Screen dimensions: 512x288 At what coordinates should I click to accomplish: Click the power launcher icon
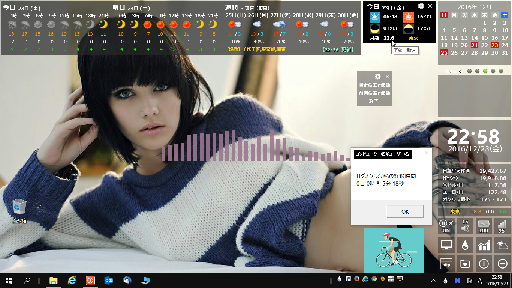[484, 264]
